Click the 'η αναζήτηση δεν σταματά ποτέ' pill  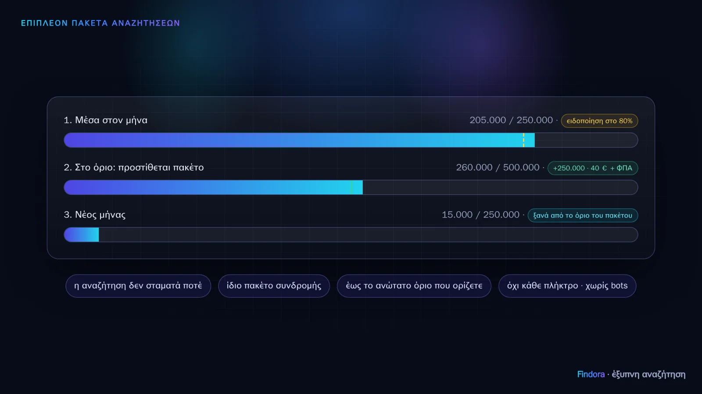[x=138, y=286]
